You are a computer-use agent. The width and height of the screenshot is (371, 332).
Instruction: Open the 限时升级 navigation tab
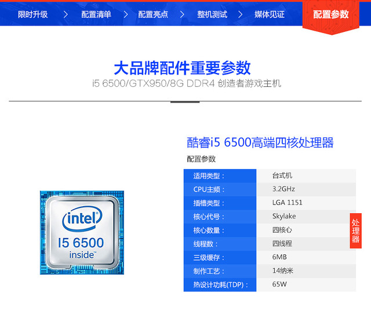pyautogui.click(x=32, y=14)
